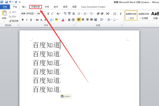Click the increase indent icon
Image resolution: width=159 pixels, height=106 pixels.
[102, 14]
